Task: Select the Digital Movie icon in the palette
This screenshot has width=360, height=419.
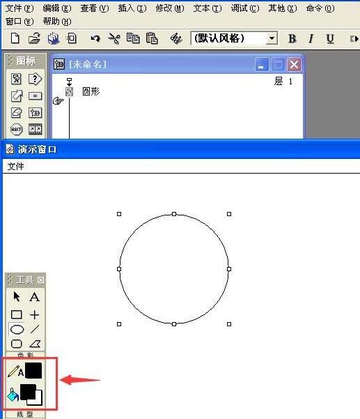Action: coord(35,130)
